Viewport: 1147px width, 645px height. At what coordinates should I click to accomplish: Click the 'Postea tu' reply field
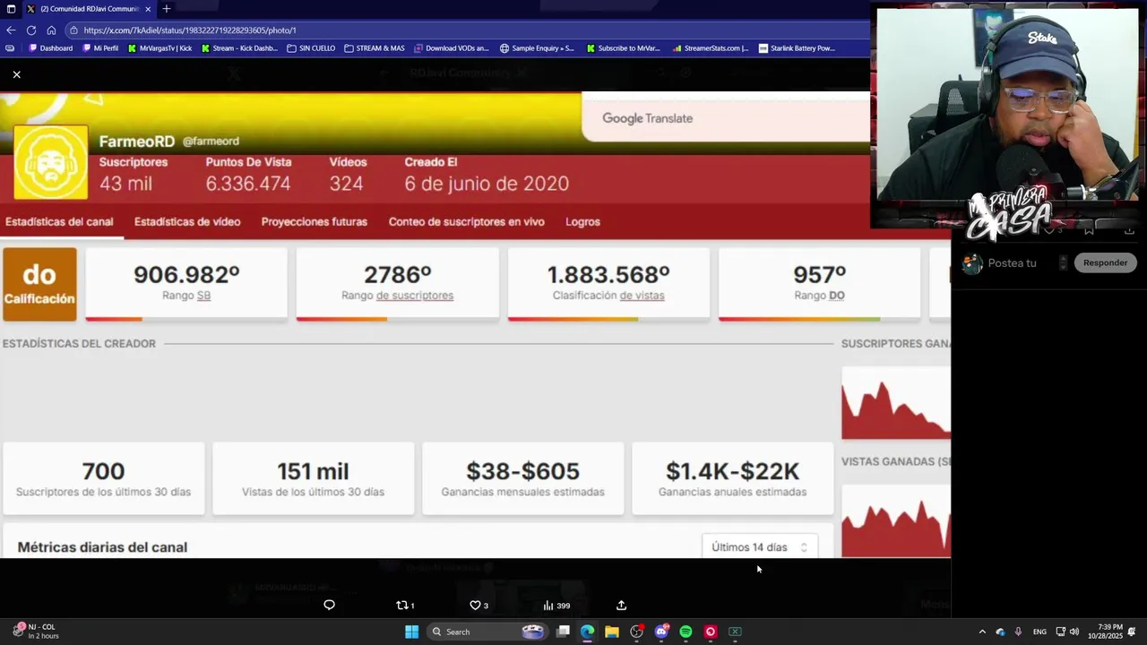click(x=1012, y=263)
